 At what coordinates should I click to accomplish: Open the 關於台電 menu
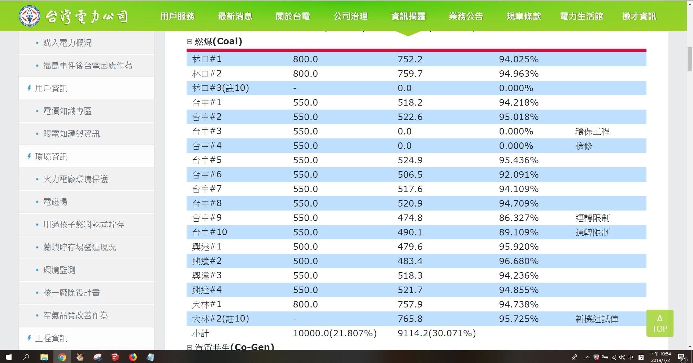(x=293, y=16)
